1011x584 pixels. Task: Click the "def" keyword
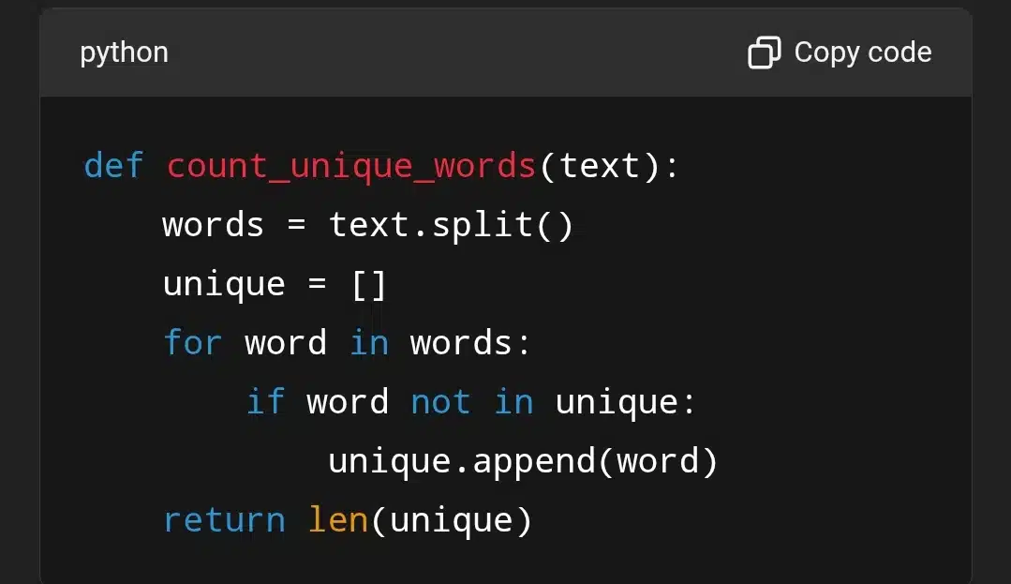tap(113, 166)
